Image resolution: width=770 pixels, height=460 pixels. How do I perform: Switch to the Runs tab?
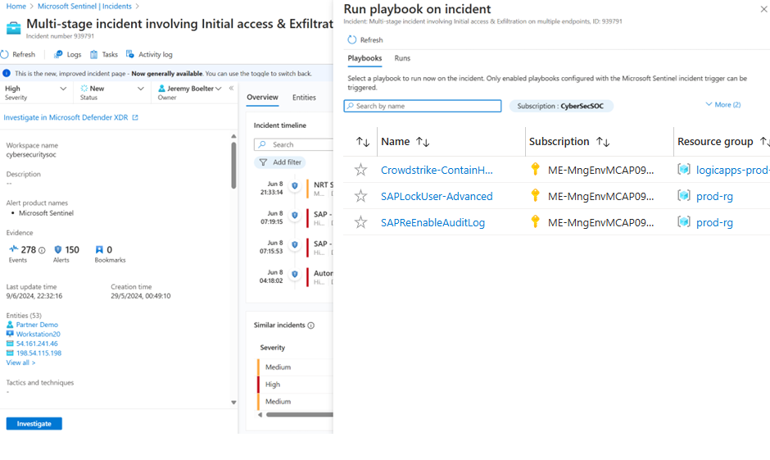(402, 58)
